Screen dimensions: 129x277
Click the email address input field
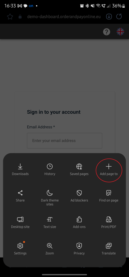64,141
